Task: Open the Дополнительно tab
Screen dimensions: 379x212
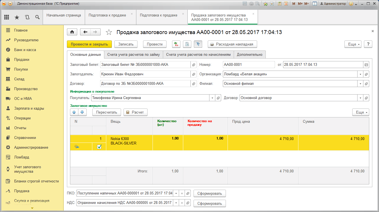Action: (x=250, y=54)
